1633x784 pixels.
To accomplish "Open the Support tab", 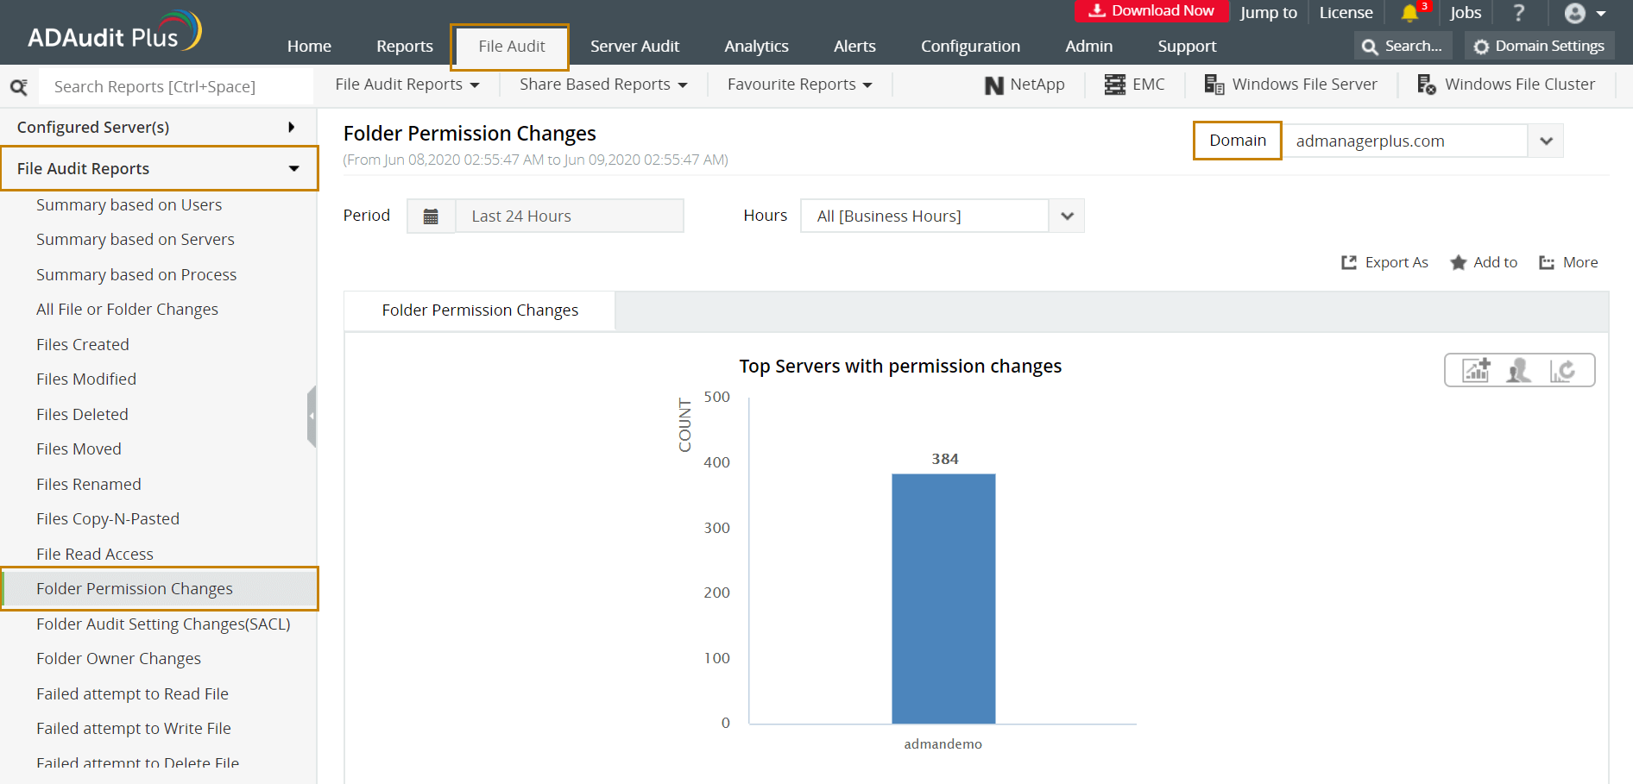I will tap(1187, 47).
